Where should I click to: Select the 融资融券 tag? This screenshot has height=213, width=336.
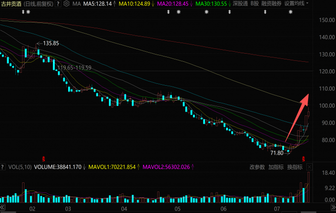271,3
